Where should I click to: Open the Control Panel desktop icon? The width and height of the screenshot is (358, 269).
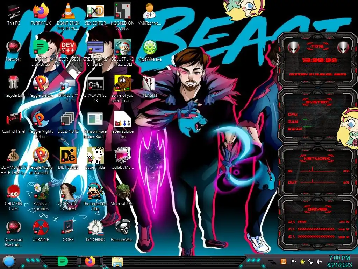click(14, 123)
